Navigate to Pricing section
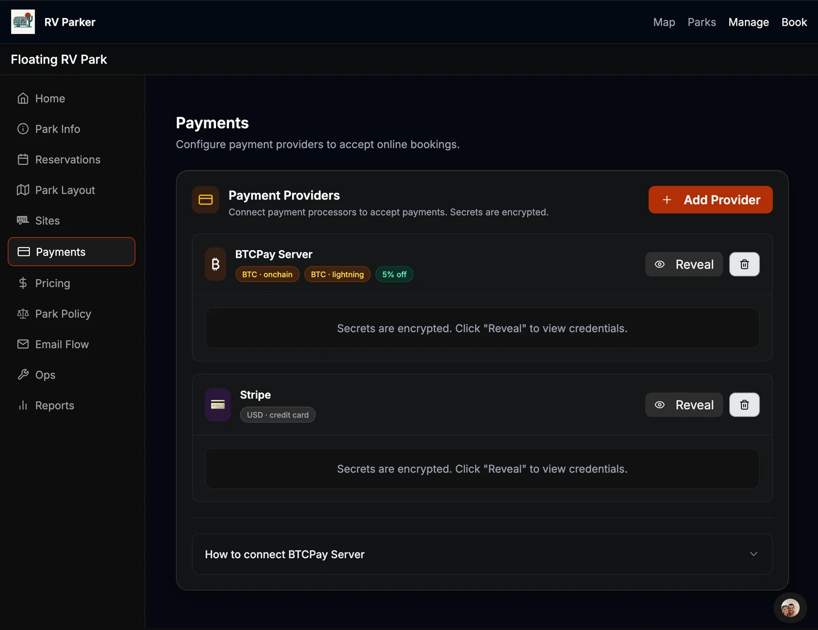818x630 pixels. pos(52,283)
